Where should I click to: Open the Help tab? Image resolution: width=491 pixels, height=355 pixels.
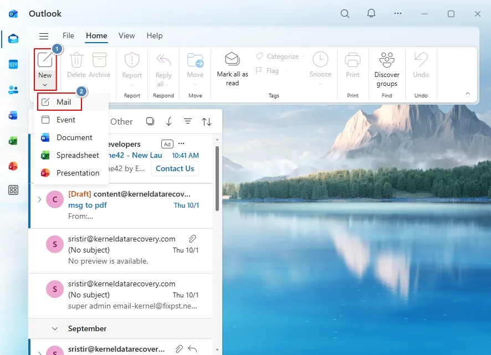[155, 35]
